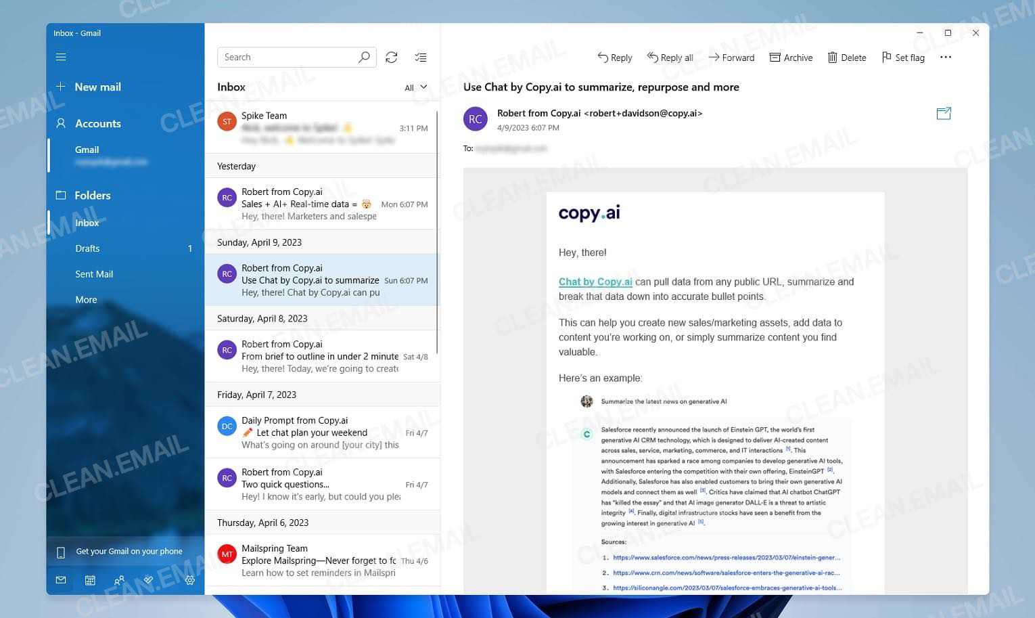Select the Gmail account
This screenshot has width=1035, height=618.
(x=126, y=155)
